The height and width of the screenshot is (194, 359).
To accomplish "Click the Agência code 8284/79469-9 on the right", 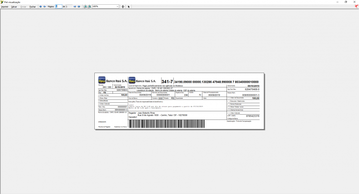I will click(x=252, y=89).
